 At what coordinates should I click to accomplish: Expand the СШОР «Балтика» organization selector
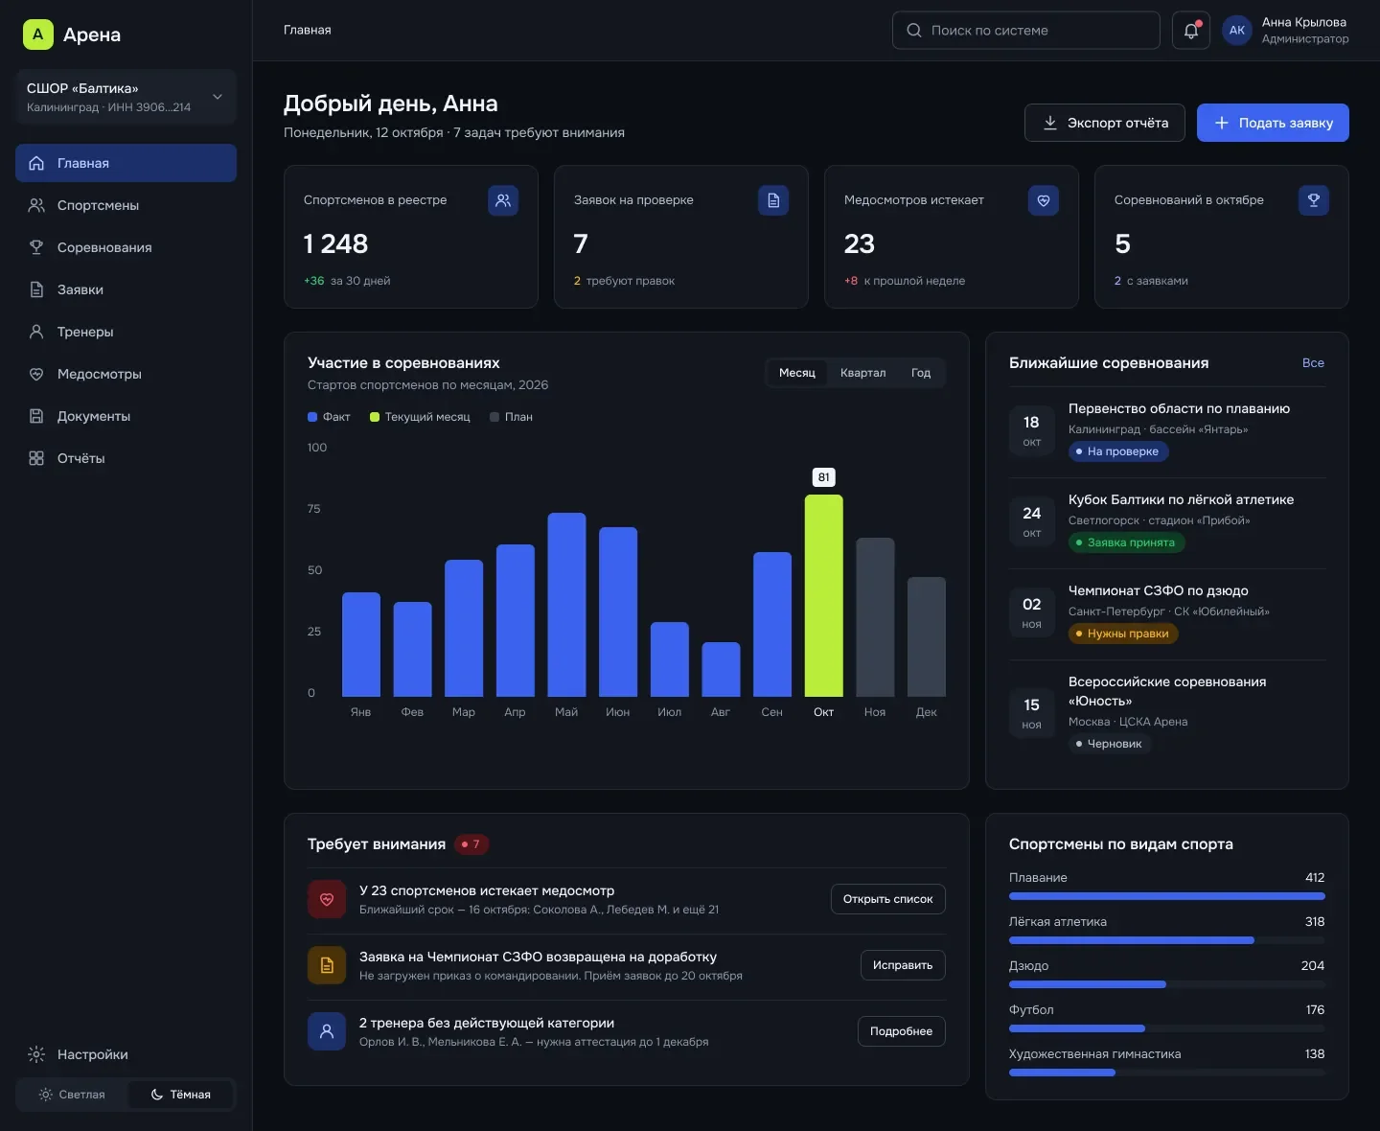pyautogui.click(x=126, y=97)
